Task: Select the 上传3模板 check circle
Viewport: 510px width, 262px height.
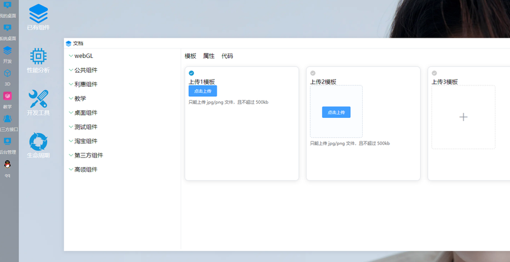Action: [434, 73]
